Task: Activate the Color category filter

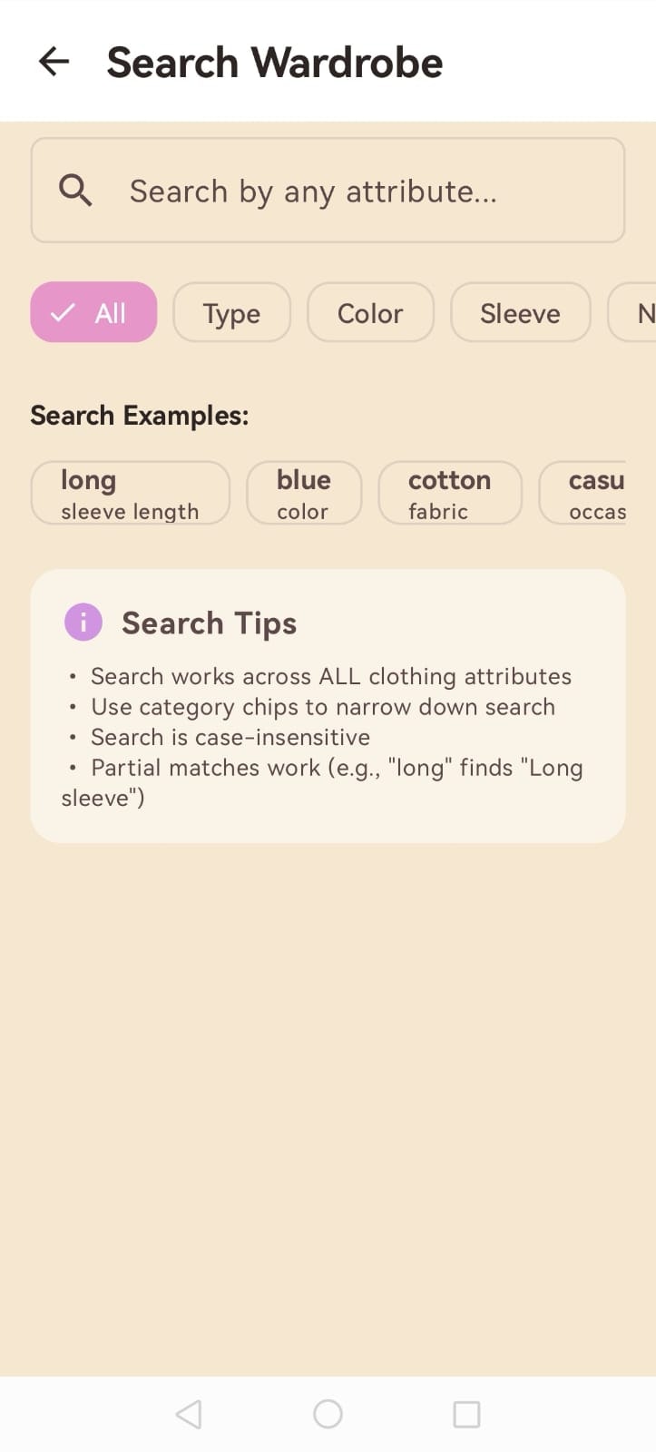Action: click(370, 312)
